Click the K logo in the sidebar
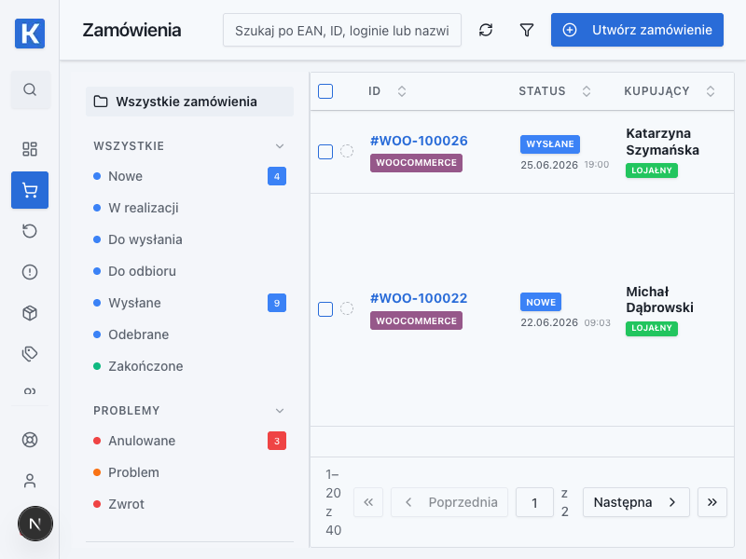Screen dimensions: 746x559 (30, 34)
